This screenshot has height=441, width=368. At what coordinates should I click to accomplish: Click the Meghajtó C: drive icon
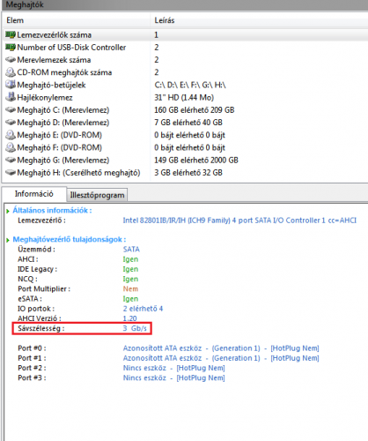coord(11,110)
